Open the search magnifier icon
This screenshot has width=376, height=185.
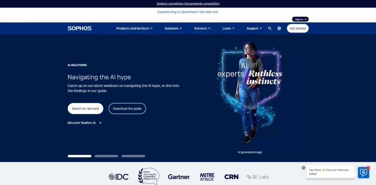point(270,28)
